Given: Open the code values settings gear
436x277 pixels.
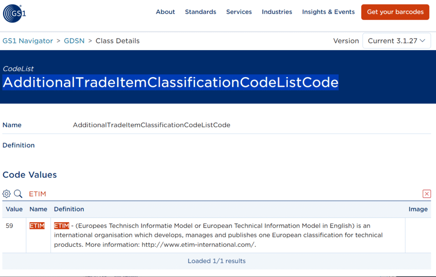Looking at the screenshot, I should 6,194.
